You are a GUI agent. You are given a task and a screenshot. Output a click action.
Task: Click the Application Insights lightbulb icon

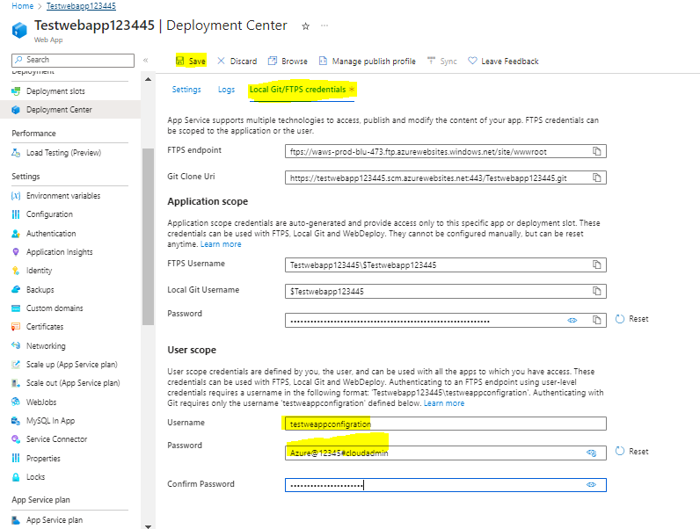[16, 252]
